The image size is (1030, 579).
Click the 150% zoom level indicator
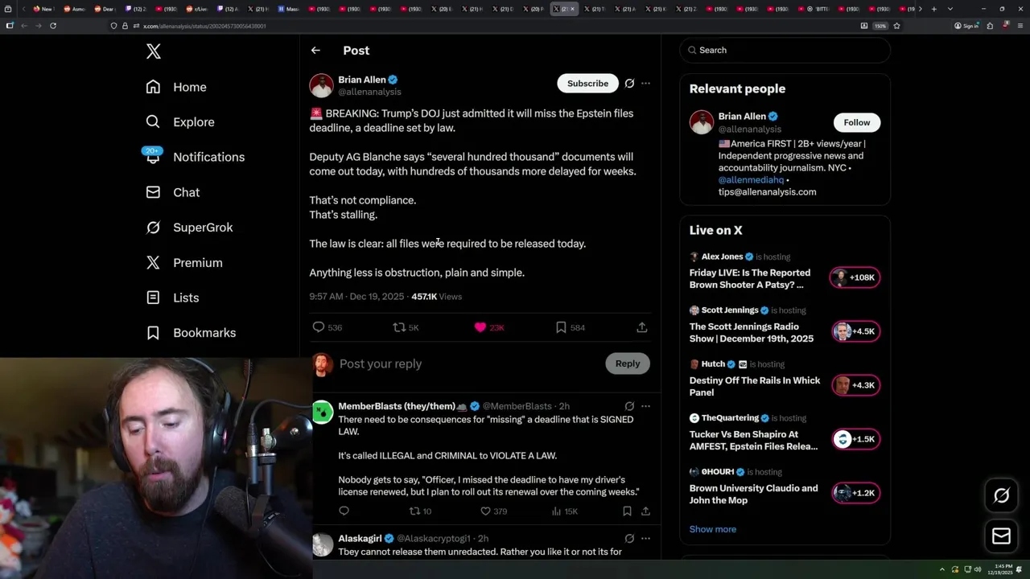(880, 26)
